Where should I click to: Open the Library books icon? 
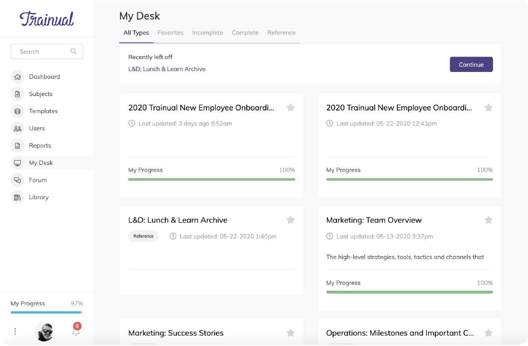(x=17, y=198)
